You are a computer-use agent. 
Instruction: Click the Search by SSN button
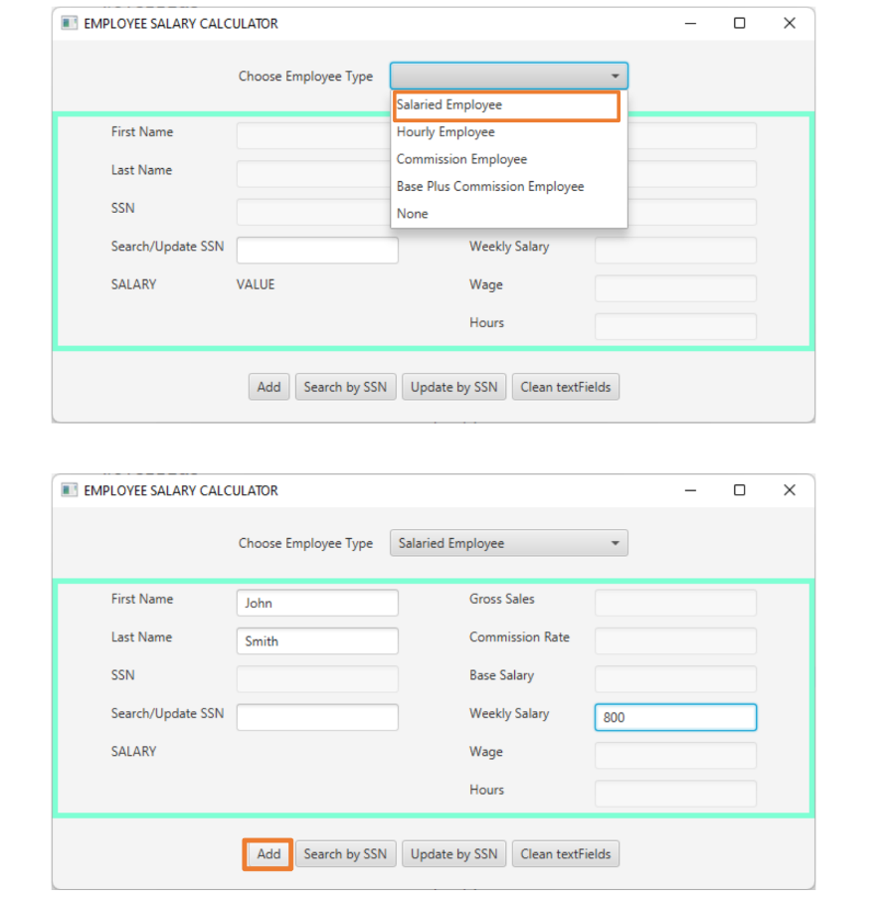345,853
